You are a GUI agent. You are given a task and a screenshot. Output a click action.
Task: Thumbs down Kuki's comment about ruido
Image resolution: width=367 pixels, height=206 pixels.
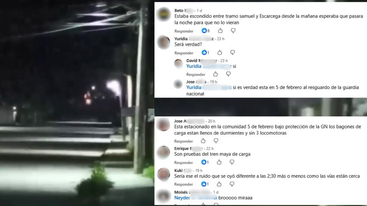(232, 184)
